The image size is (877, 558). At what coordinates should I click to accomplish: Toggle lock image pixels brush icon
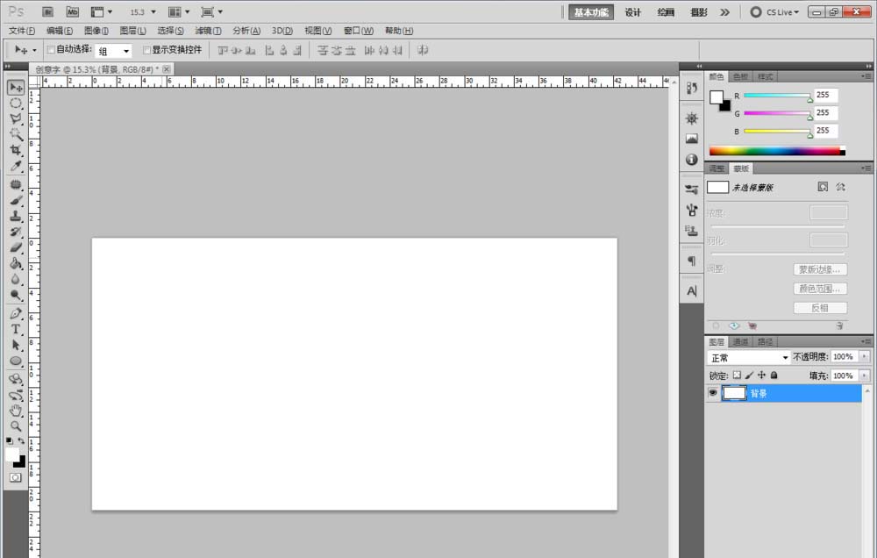pyautogui.click(x=750, y=375)
